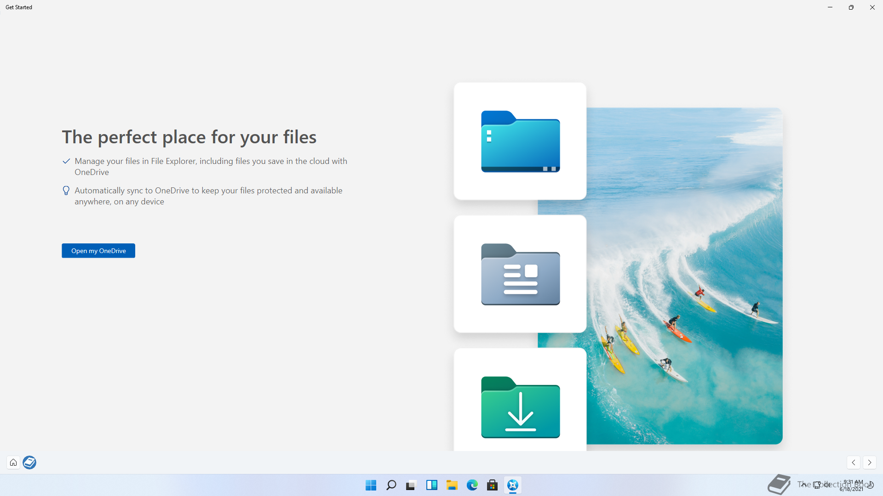Viewport: 883px width, 496px height.
Task: Restore down the Get Started window
Action: click(851, 7)
